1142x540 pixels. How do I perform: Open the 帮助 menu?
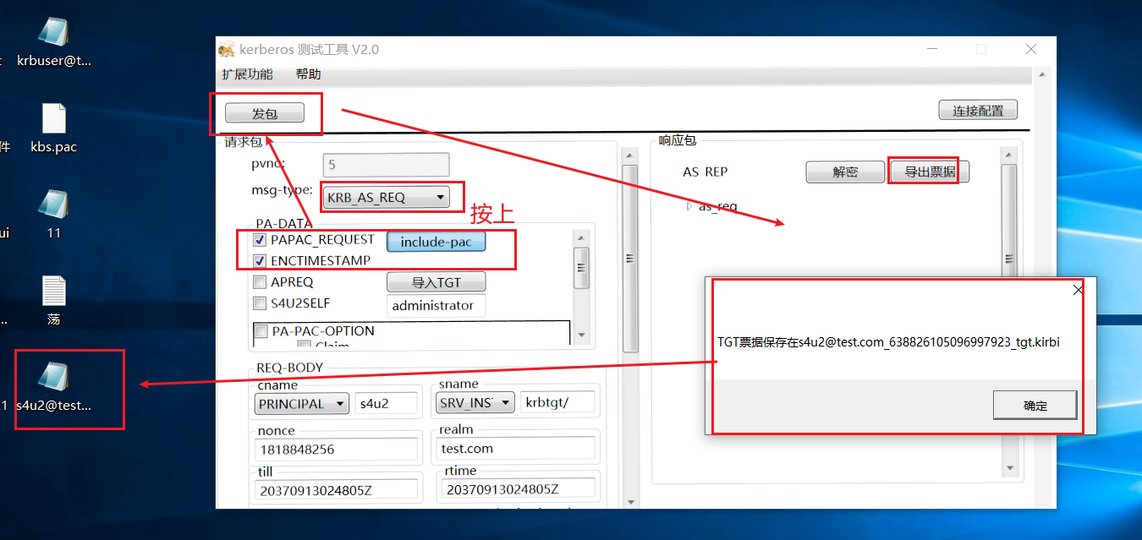[x=308, y=74]
